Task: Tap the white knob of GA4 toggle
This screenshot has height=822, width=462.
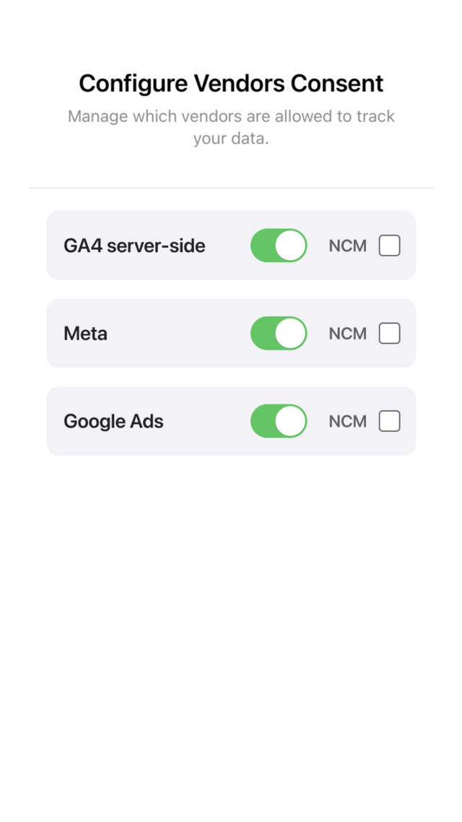Action: 290,246
